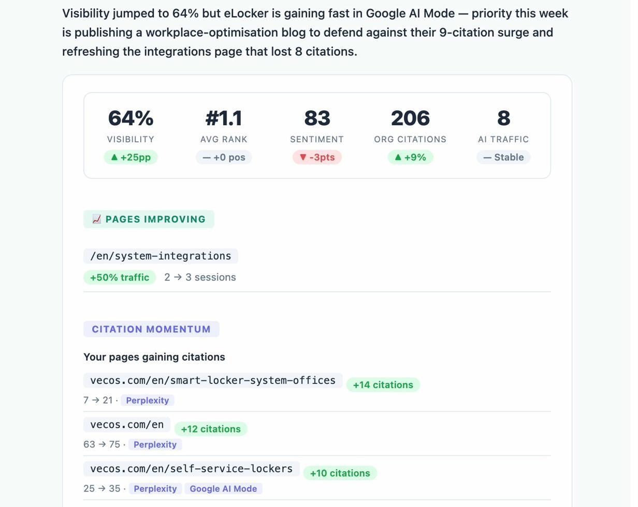Viewport: 638px width, 507px height.
Task: Expand the CITATION MOMENTUM section
Action: pos(151,329)
